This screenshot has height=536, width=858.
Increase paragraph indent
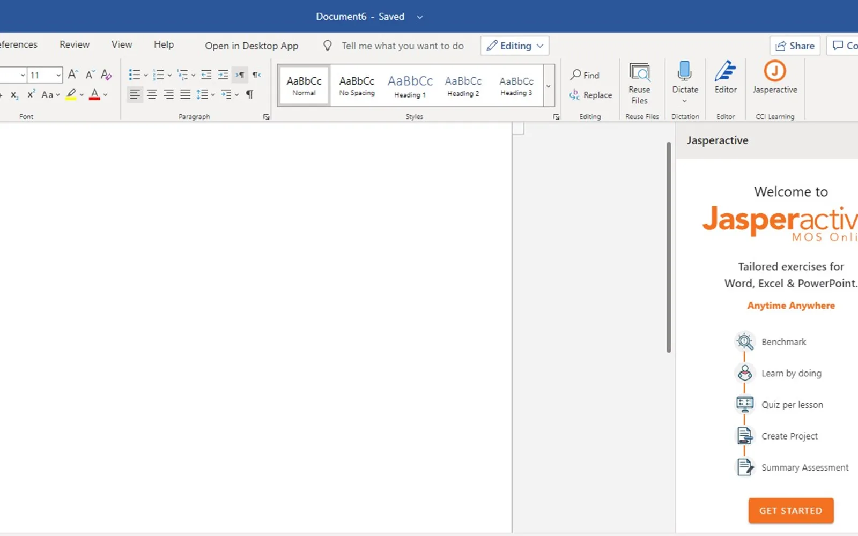click(x=223, y=75)
